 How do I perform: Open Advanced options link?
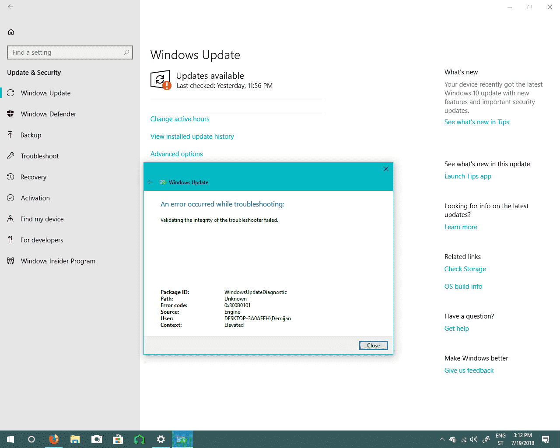click(x=177, y=154)
